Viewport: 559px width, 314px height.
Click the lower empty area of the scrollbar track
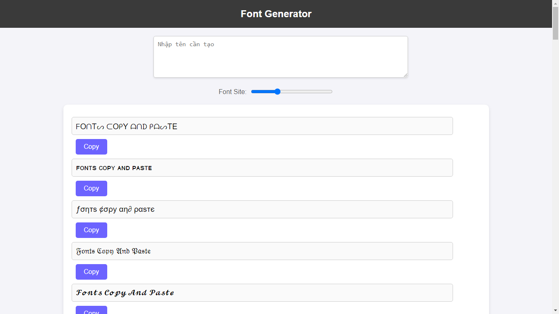[x=555, y=204]
